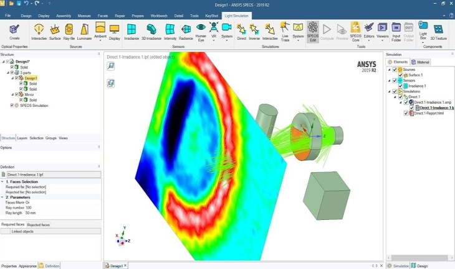The image size is (455, 269).
Task: Collapse the 3 parts tree node
Action: tap(8, 73)
